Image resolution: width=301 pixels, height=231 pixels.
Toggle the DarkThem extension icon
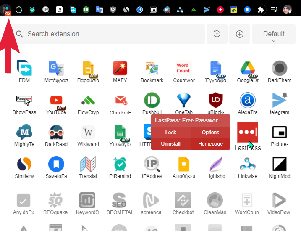(280, 68)
